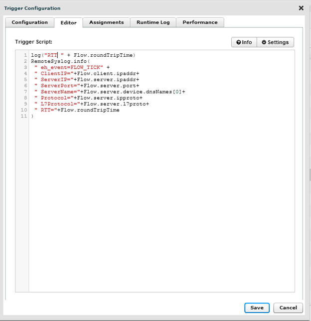Place cursor on the RemoteSyslog.info( line

(x=60, y=61)
